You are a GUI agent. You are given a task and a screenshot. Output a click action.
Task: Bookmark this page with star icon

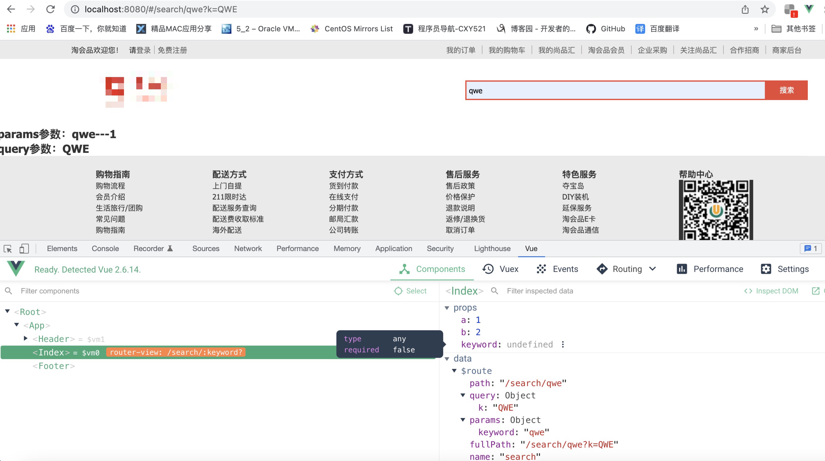[x=765, y=9]
